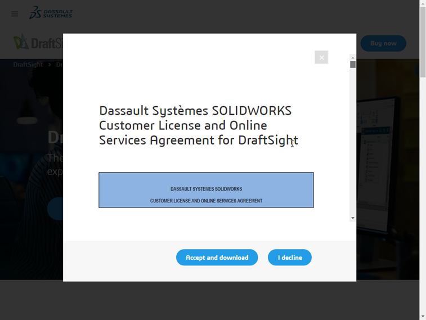
Task: Click the Dassault Systèmes logo
Action: coord(51,12)
